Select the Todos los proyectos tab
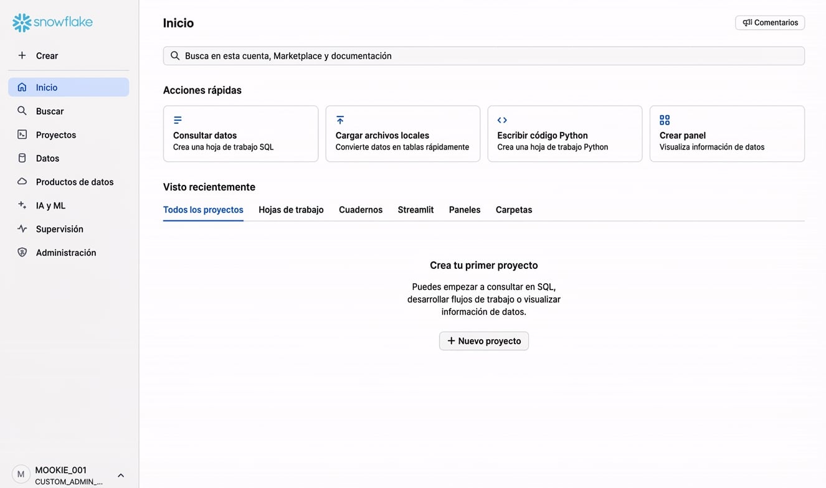The height and width of the screenshot is (488, 826). (203, 210)
